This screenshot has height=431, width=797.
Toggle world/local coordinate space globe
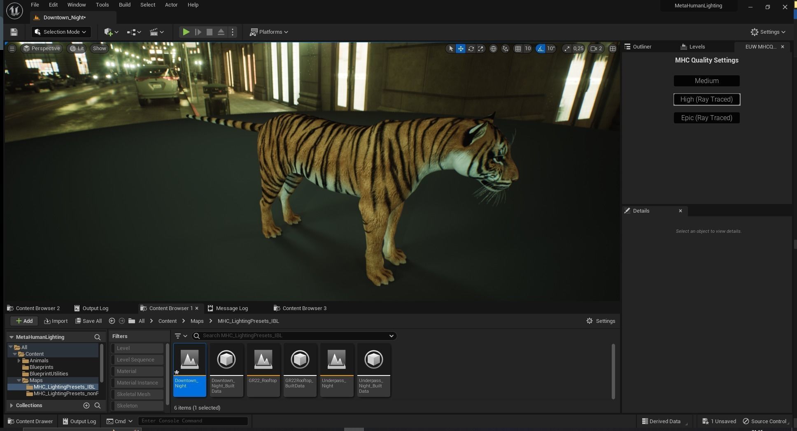tap(493, 49)
